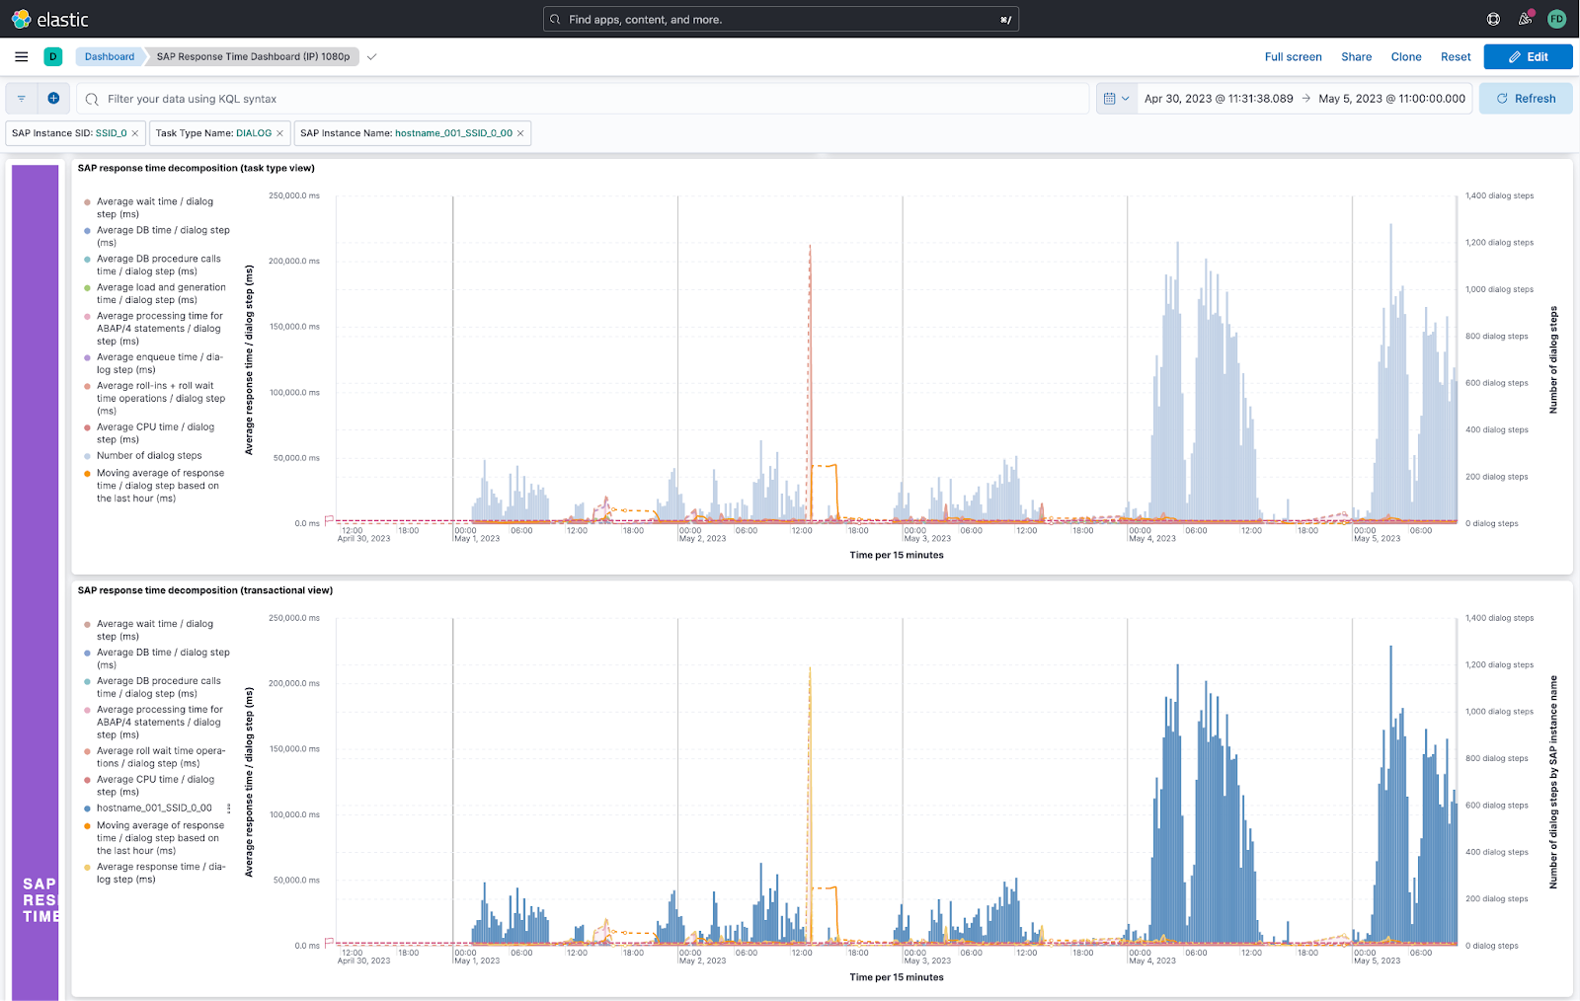Edit the SAP Instance SID filter pill
The image size is (1580, 1001).
point(69,133)
